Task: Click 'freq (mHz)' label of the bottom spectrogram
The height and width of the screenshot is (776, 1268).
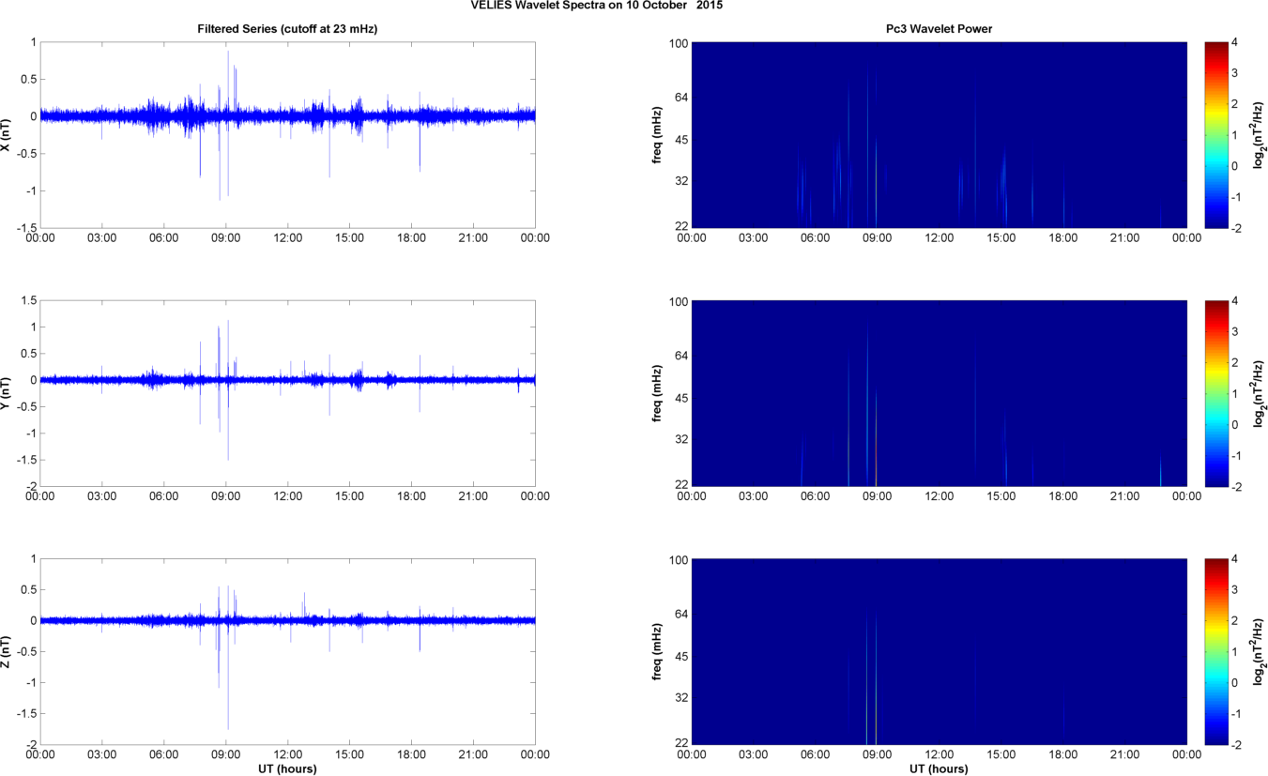Action: (657, 652)
